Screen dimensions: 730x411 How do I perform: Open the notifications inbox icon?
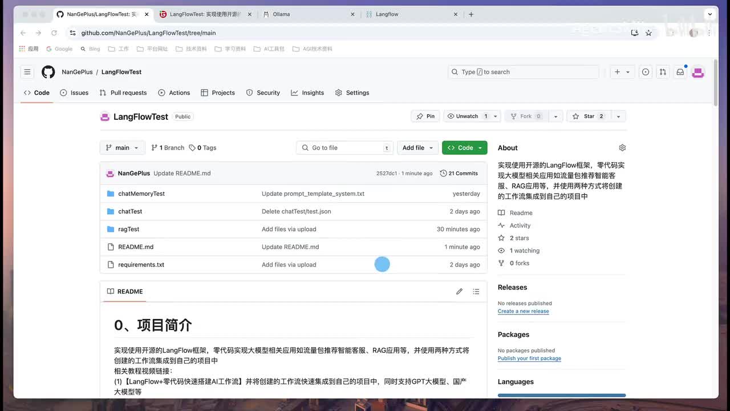[x=680, y=72]
